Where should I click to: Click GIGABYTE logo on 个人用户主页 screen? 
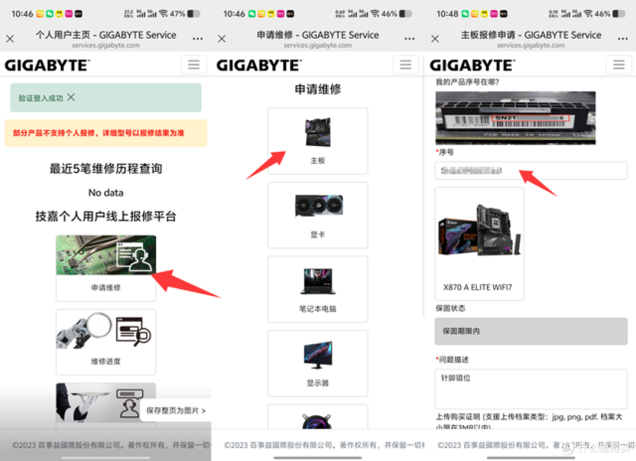tap(48, 65)
